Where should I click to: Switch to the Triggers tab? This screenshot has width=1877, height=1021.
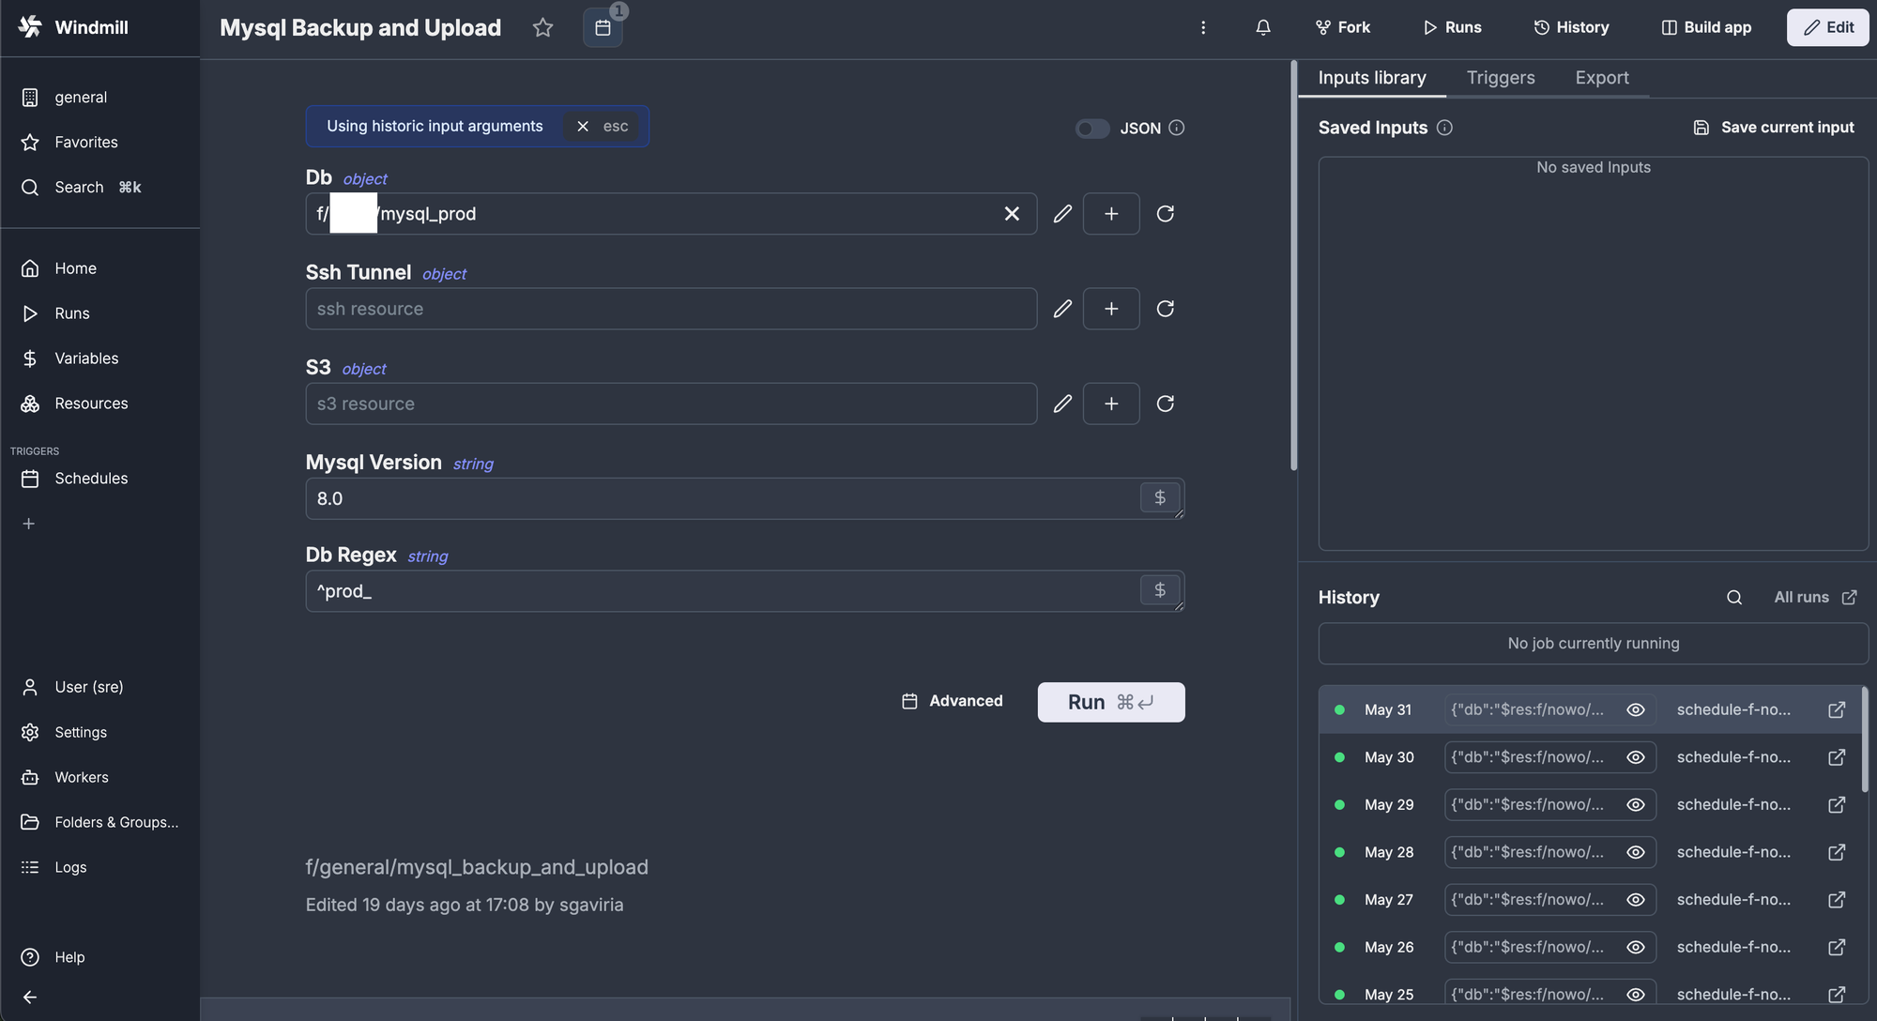(1501, 78)
